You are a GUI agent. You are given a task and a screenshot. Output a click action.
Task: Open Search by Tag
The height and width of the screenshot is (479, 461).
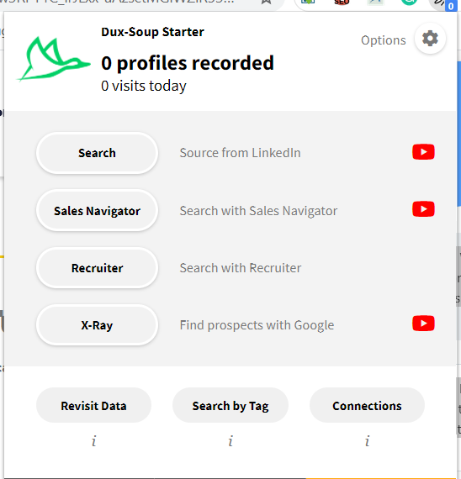point(231,405)
